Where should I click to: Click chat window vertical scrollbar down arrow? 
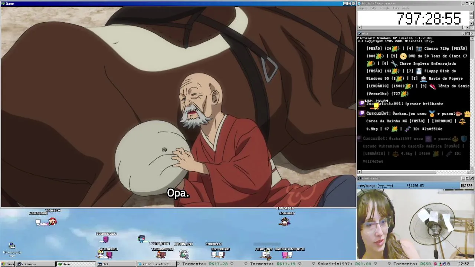coord(472,168)
